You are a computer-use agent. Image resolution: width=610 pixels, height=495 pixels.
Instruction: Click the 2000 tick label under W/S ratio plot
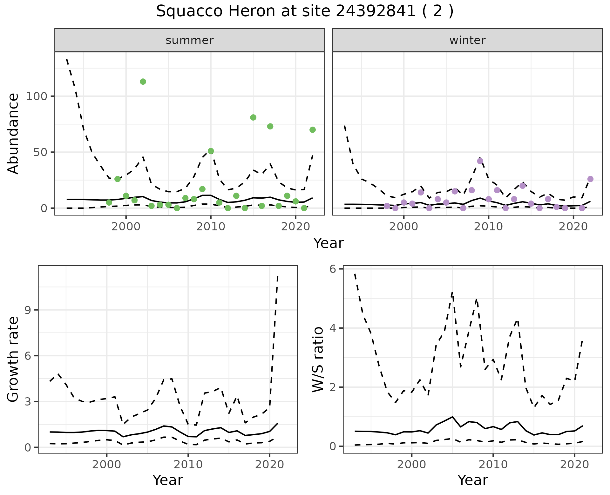pyautogui.click(x=411, y=465)
